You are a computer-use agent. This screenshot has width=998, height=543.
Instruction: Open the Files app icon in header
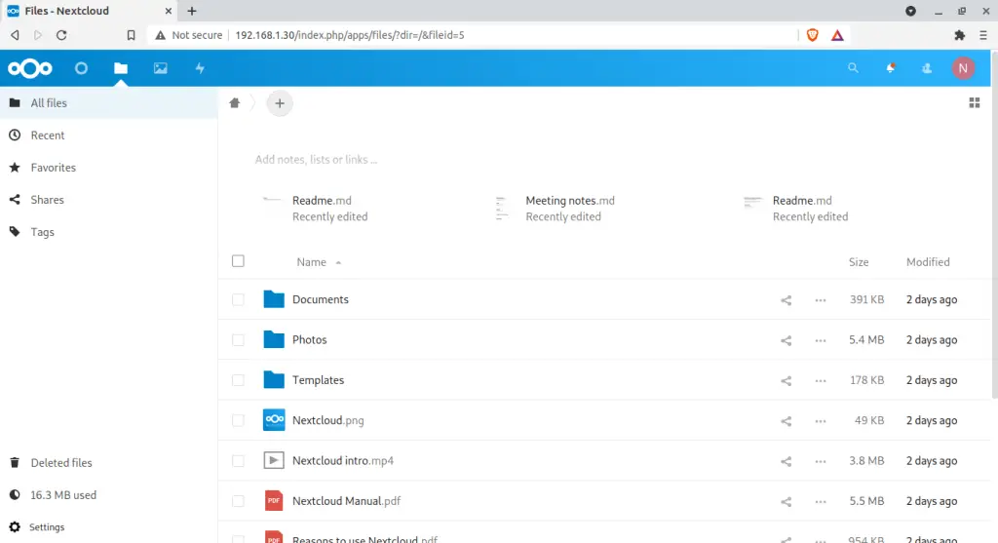121,68
